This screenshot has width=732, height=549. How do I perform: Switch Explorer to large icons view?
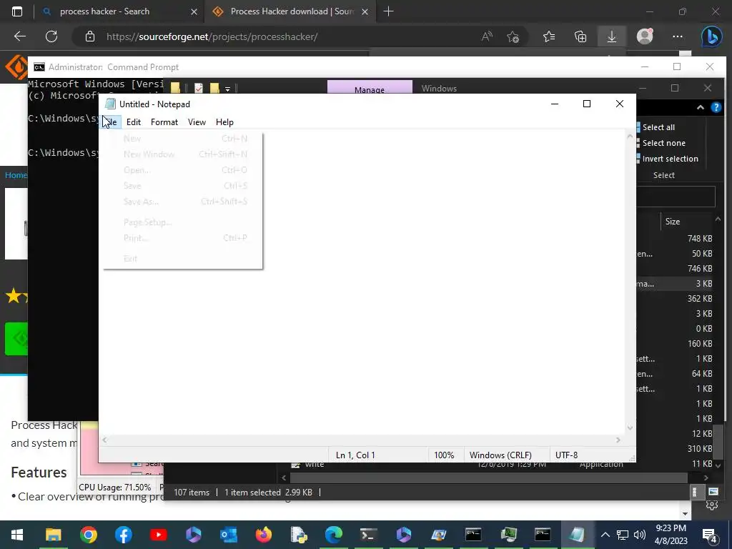713,492
